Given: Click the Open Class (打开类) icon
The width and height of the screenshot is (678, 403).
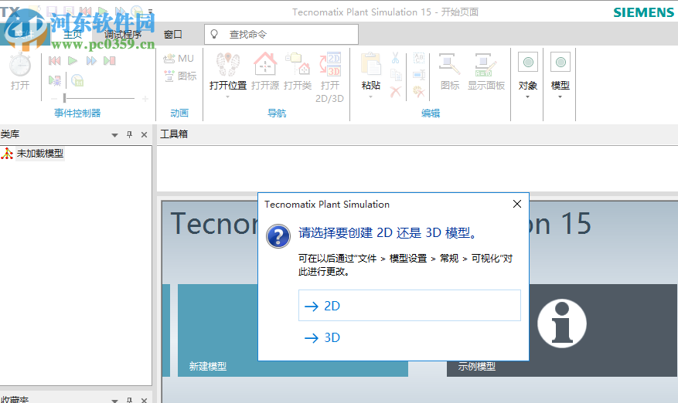Looking at the screenshot, I should coord(298,64).
